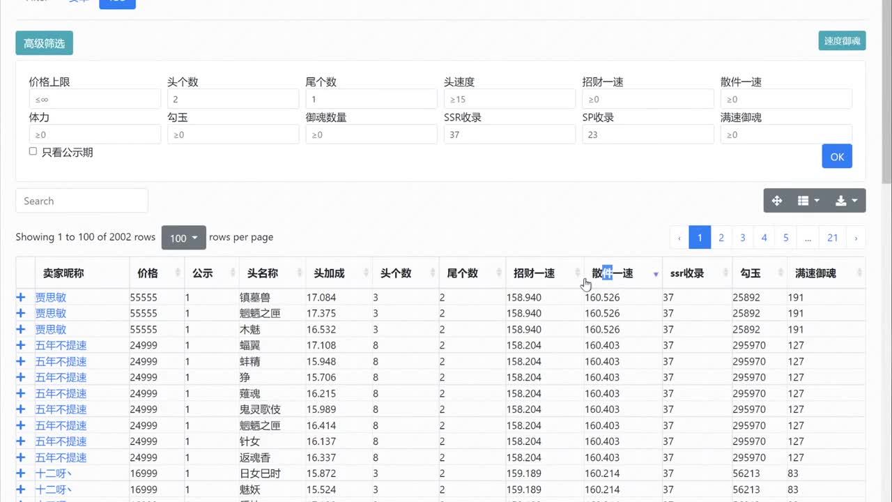The width and height of the screenshot is (892, 502).
Task: Focus the 满速御魂 filter input
Action: 786,135
